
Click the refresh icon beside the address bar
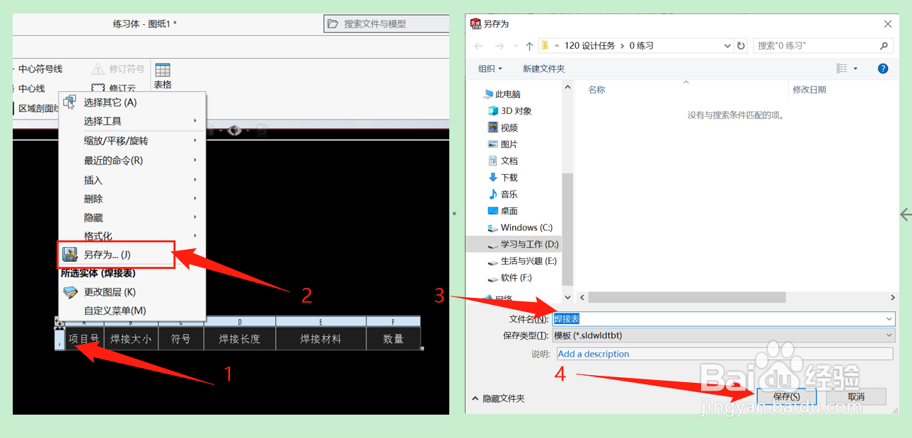coord(740,45)
